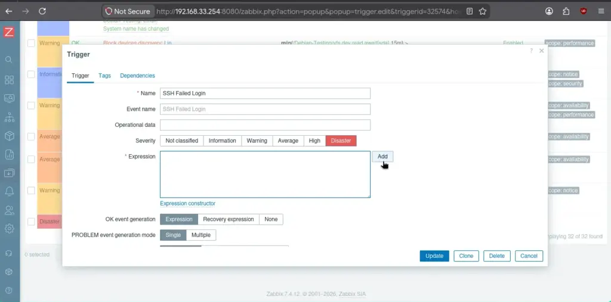This screenshot has width=611, height=302.
Task: Open the browser extensions puzzle icon
Action: coord(566,11)
